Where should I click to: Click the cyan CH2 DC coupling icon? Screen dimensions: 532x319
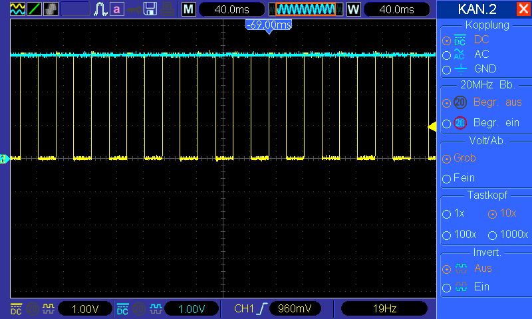122,309
